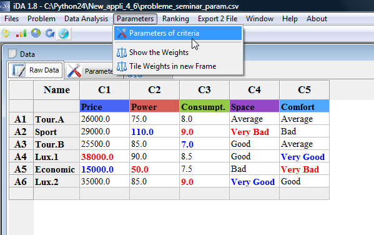374x235 pixels.
Task: Select row header A6
Action: coord(21,182)
